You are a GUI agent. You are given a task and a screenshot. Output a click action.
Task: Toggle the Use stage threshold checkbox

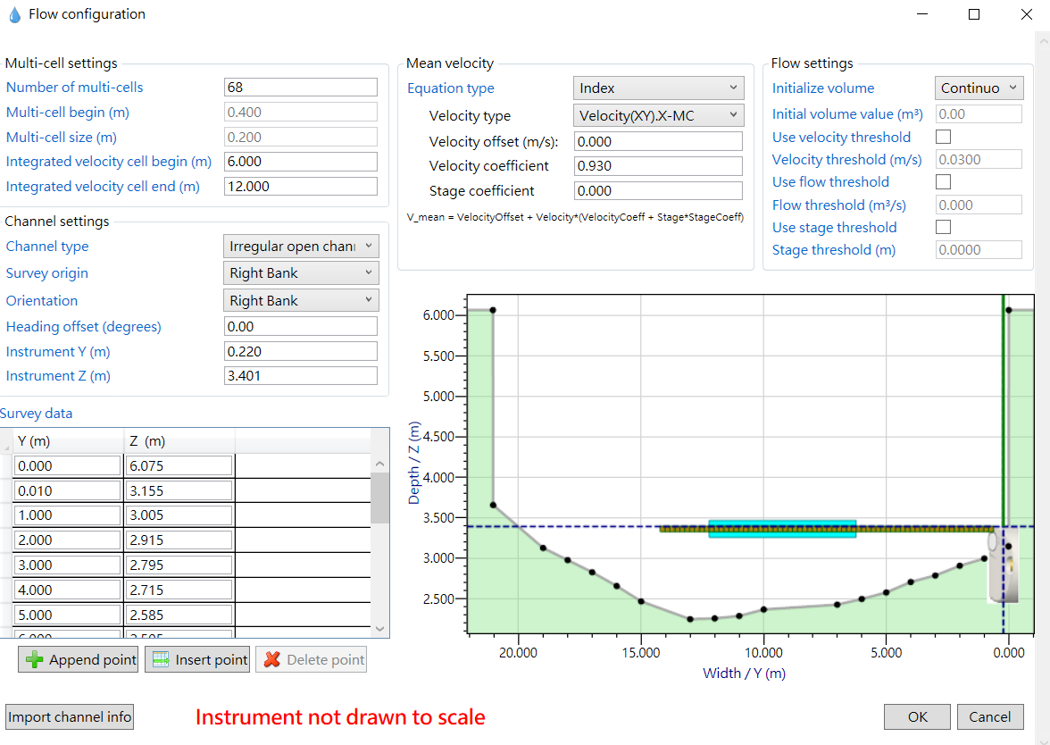coord(943,227)
